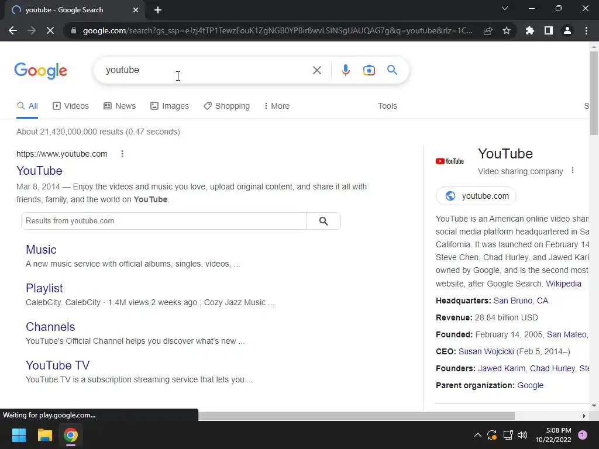Image resolution: width=599 pixels, height=449 pixels.
Task: Search by image with camera icon
Action: coord(369,70)
